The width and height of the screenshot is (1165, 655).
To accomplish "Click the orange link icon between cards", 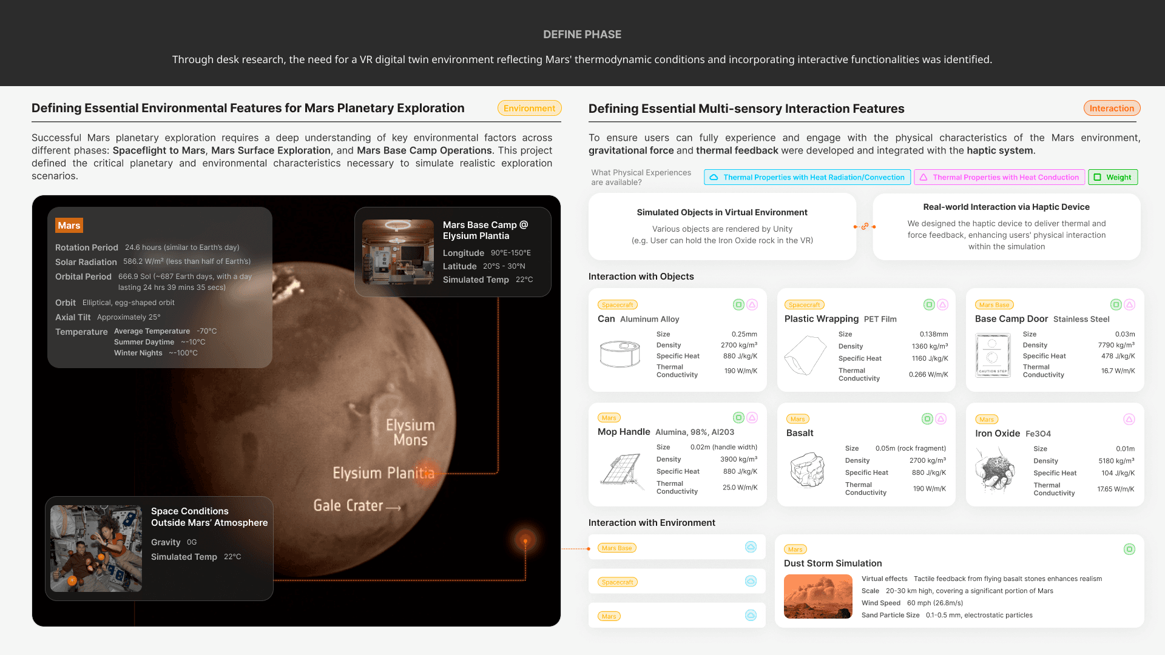I will tap(865, 226).
